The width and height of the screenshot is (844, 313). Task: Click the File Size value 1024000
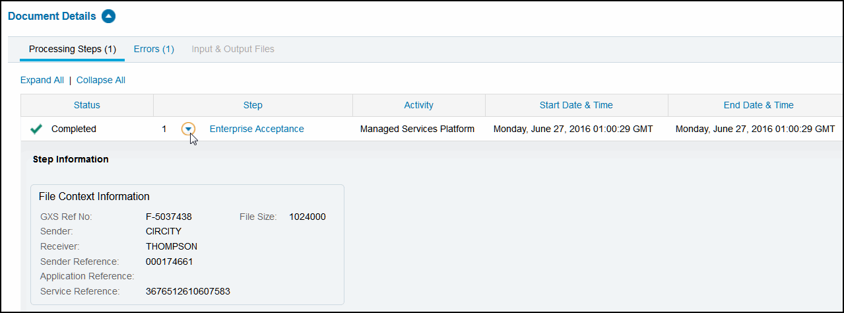coord(308,217)
